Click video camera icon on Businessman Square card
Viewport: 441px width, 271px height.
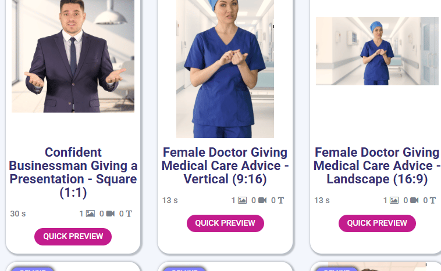[111, 214]
